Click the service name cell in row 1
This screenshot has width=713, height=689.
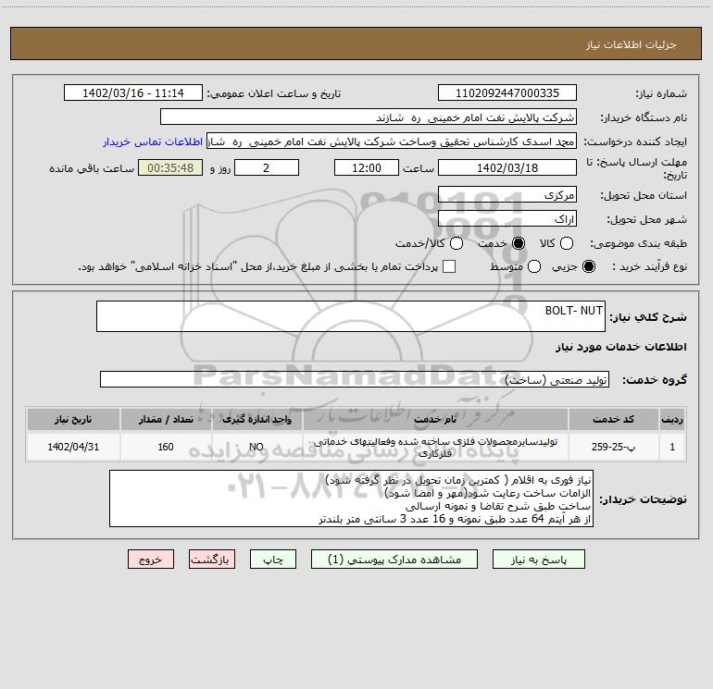(435, 447)
